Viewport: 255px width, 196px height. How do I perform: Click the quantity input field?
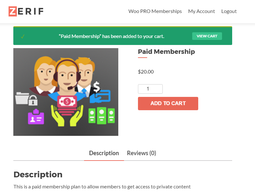pos(150,89)
